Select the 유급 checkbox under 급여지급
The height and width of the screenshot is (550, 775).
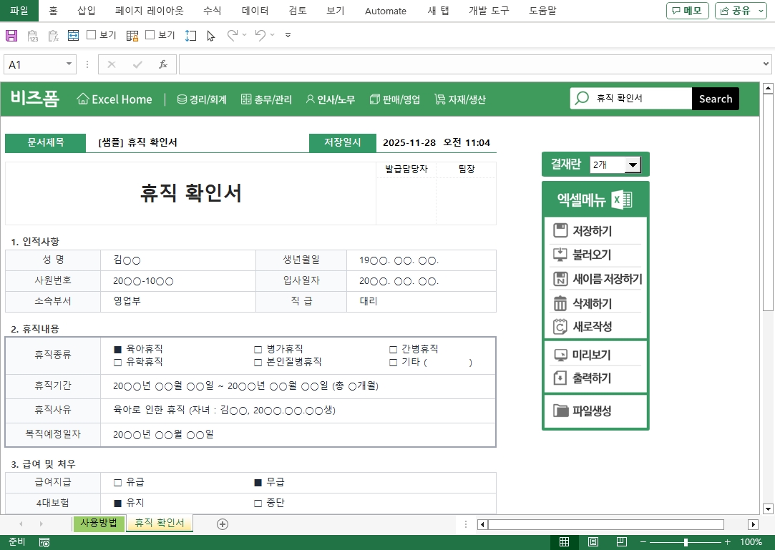click(x=118, y=483)
